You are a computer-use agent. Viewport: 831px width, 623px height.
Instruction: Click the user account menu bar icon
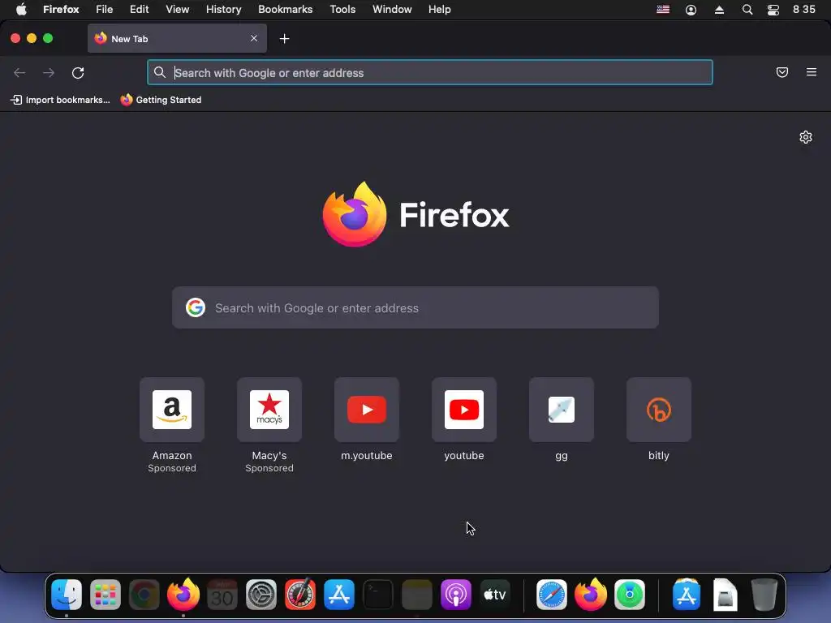click(x=691, y=10)
